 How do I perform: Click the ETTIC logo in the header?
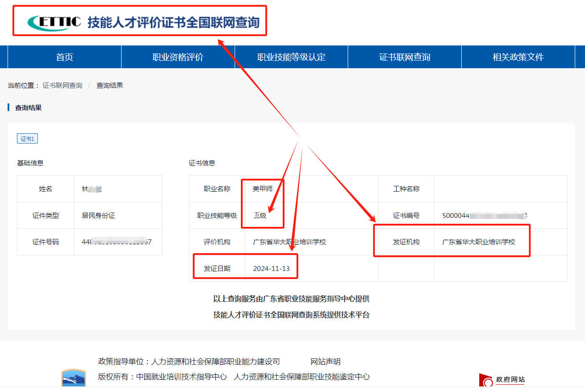tap(54, 22)
